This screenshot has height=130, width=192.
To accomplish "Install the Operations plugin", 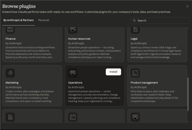I will point(113,72).
